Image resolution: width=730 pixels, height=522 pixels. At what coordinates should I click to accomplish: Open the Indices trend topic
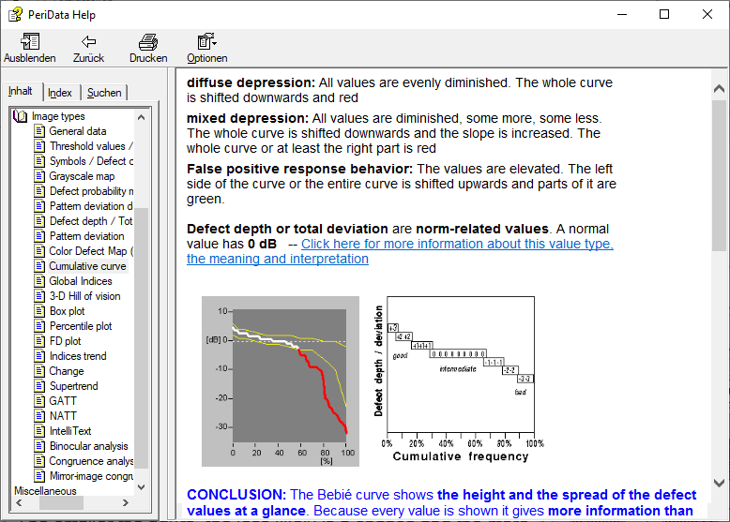pyautogui.click(x=78, y=356)
